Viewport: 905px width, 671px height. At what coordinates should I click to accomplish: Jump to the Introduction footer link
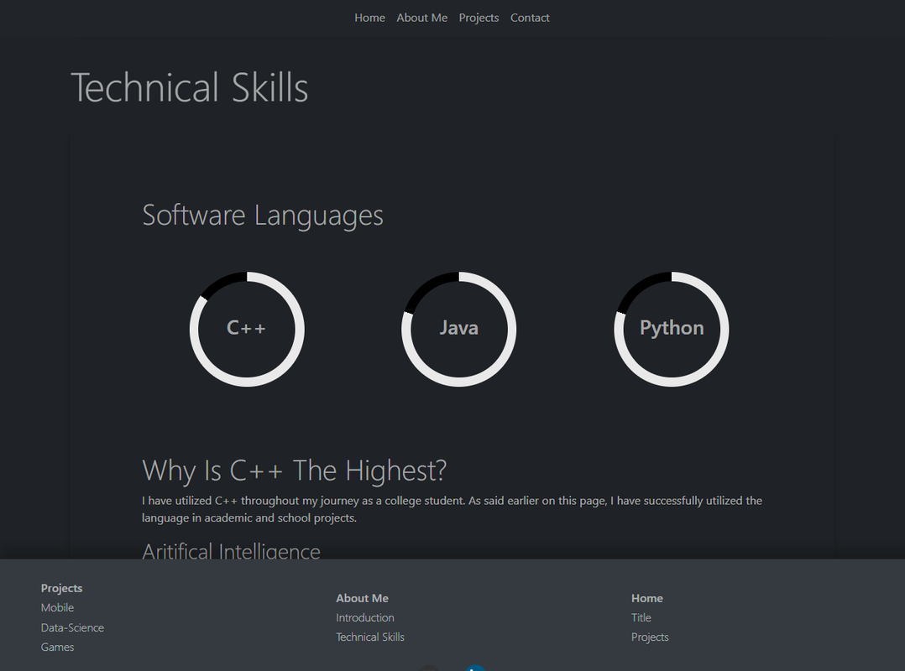(x=364, y=617)
